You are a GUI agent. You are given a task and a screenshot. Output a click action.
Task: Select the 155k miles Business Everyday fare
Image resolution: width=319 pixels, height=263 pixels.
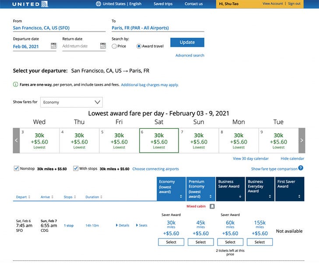pyautogui.click(x=260, y=242)
